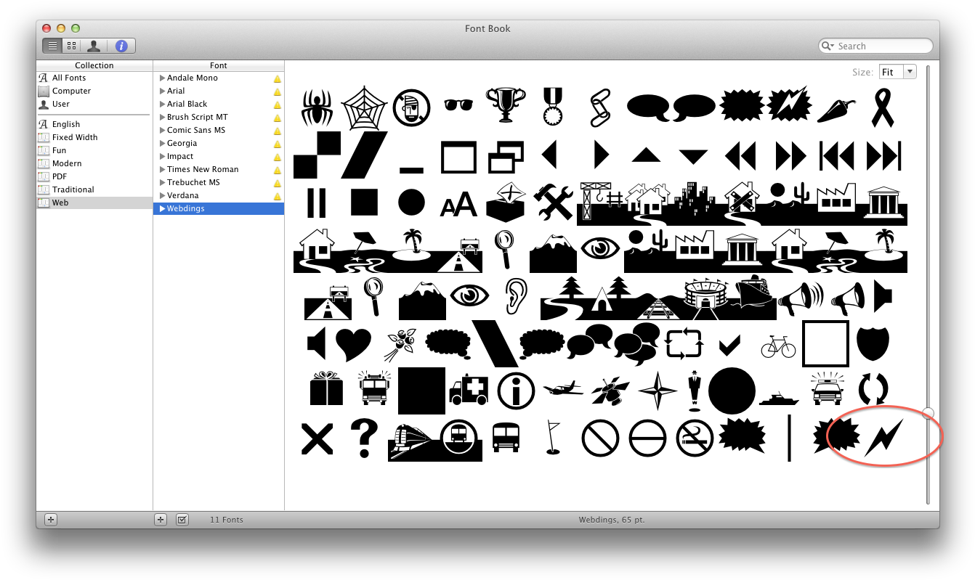Switch to the grid repertoire view icon
Viewport: 975px width, 580px height.
[71, 46]
